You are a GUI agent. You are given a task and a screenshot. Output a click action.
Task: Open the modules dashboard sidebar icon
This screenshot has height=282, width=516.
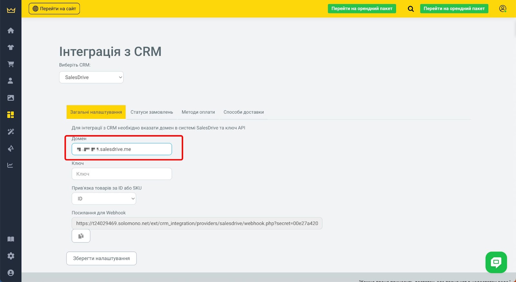tap(11, 115)
